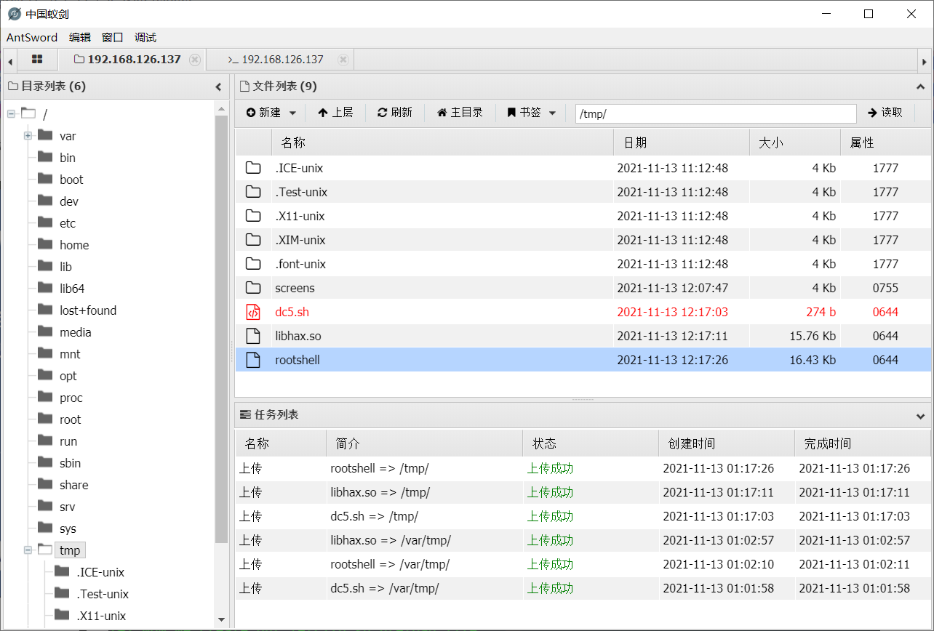The height and width of the screenshot is (631, 934).
Task: Click the .X11-unix folder icon in file list
Action: tap(253, 216)
